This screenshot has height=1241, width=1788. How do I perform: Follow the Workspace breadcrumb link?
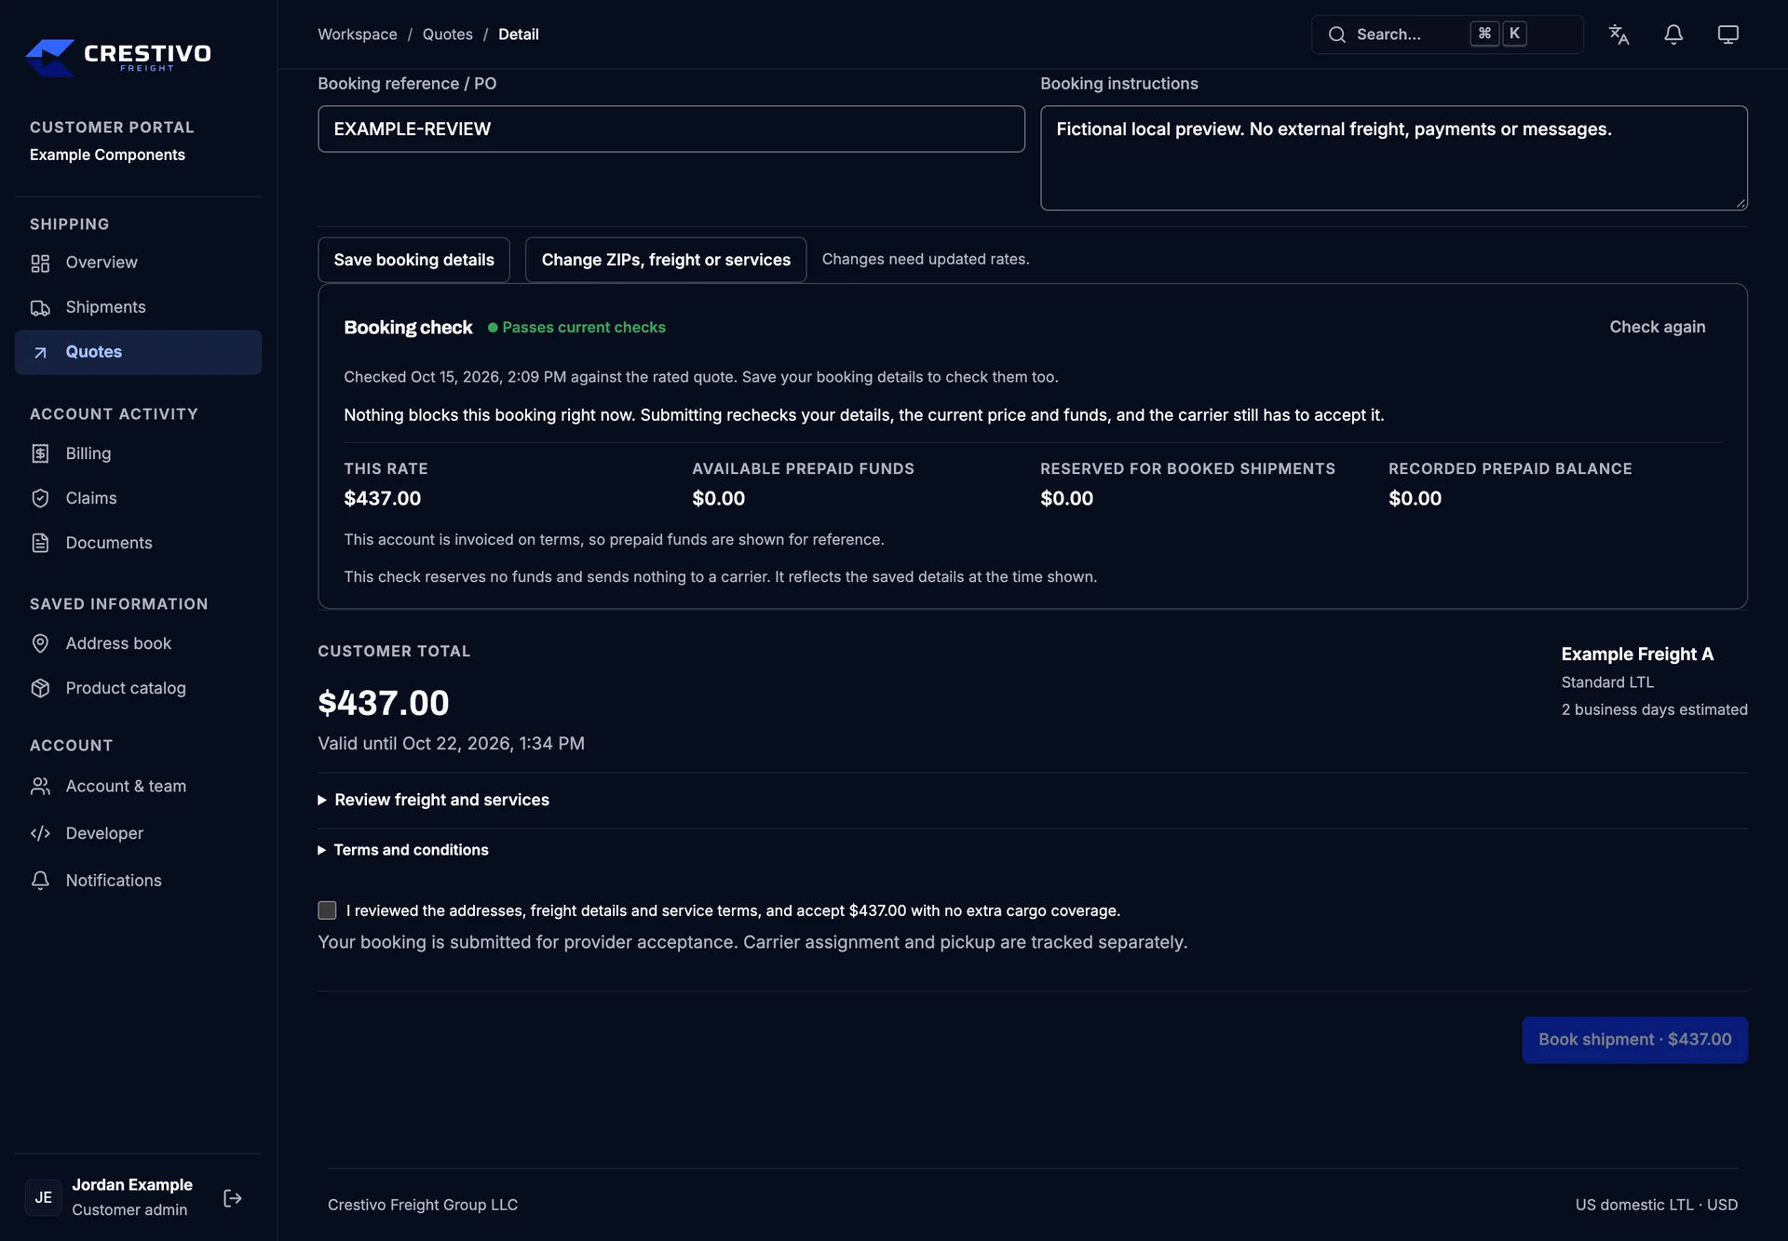coord(358,34)
